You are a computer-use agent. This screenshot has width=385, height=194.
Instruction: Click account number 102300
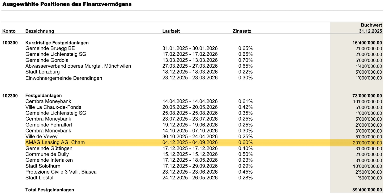(10, 95)
